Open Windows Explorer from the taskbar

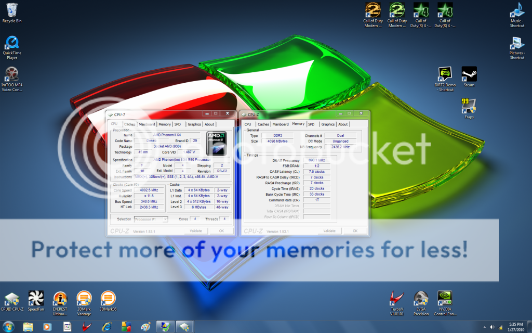click(x=28, y=327)
